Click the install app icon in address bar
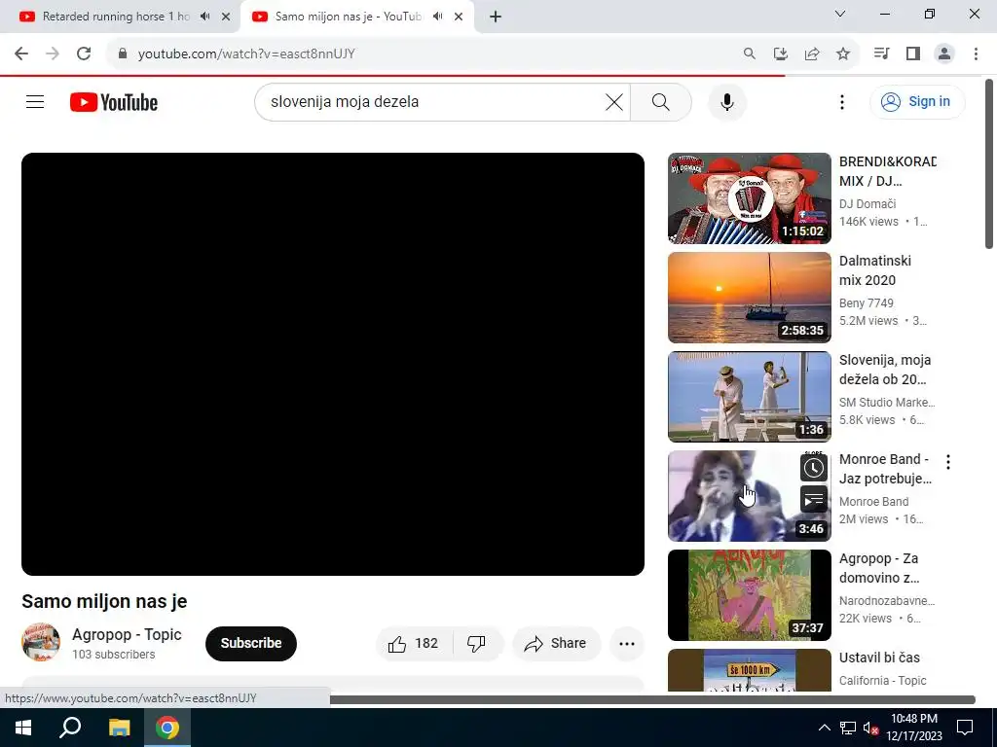The height and width of the screenshot is (747, 997). pyautogui.click(x=781, y=54)
